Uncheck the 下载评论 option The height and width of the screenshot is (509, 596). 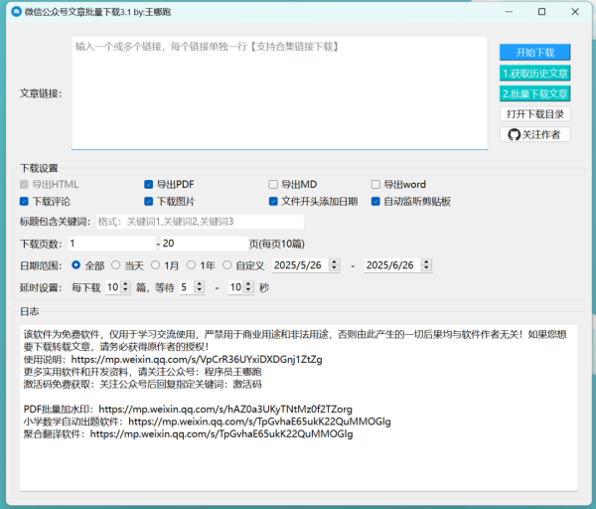coord(25,201)
